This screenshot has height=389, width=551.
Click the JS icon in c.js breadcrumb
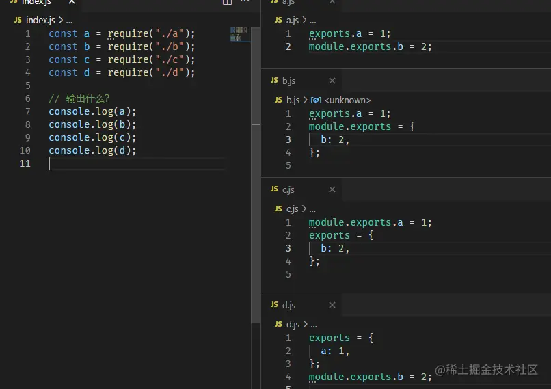[x=278, y=209]
